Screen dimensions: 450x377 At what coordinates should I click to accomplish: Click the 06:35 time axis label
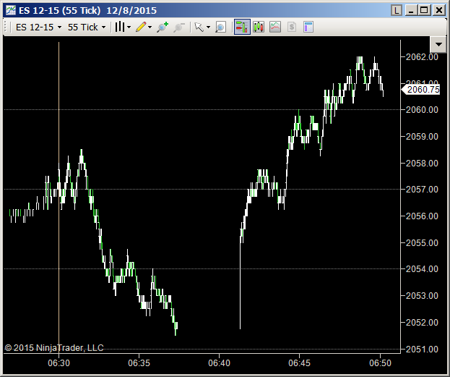pos(139,363)
